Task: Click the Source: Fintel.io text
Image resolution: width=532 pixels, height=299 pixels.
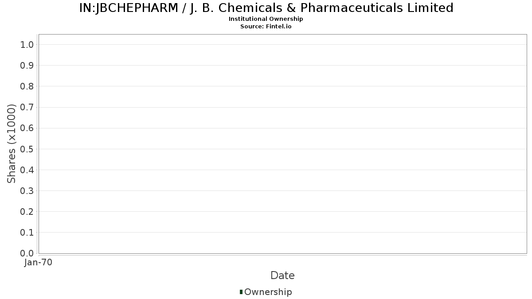Action: (266, 27)
